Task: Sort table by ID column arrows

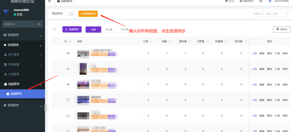Action: (70, 42)
